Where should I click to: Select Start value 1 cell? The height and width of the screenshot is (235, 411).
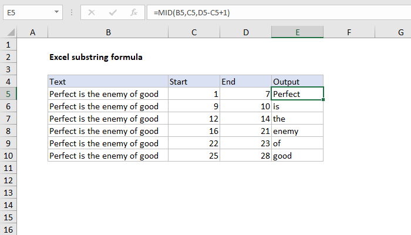[x=194, y=94]
